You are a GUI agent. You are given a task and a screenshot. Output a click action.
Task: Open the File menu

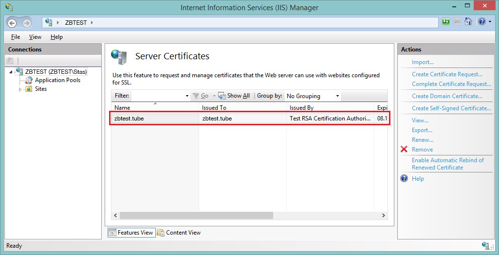tap(15, 37)
